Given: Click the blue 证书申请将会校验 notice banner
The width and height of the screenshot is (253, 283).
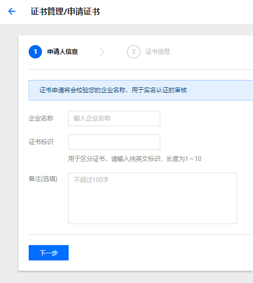Looking at the screenshot, I should point(141,90).
